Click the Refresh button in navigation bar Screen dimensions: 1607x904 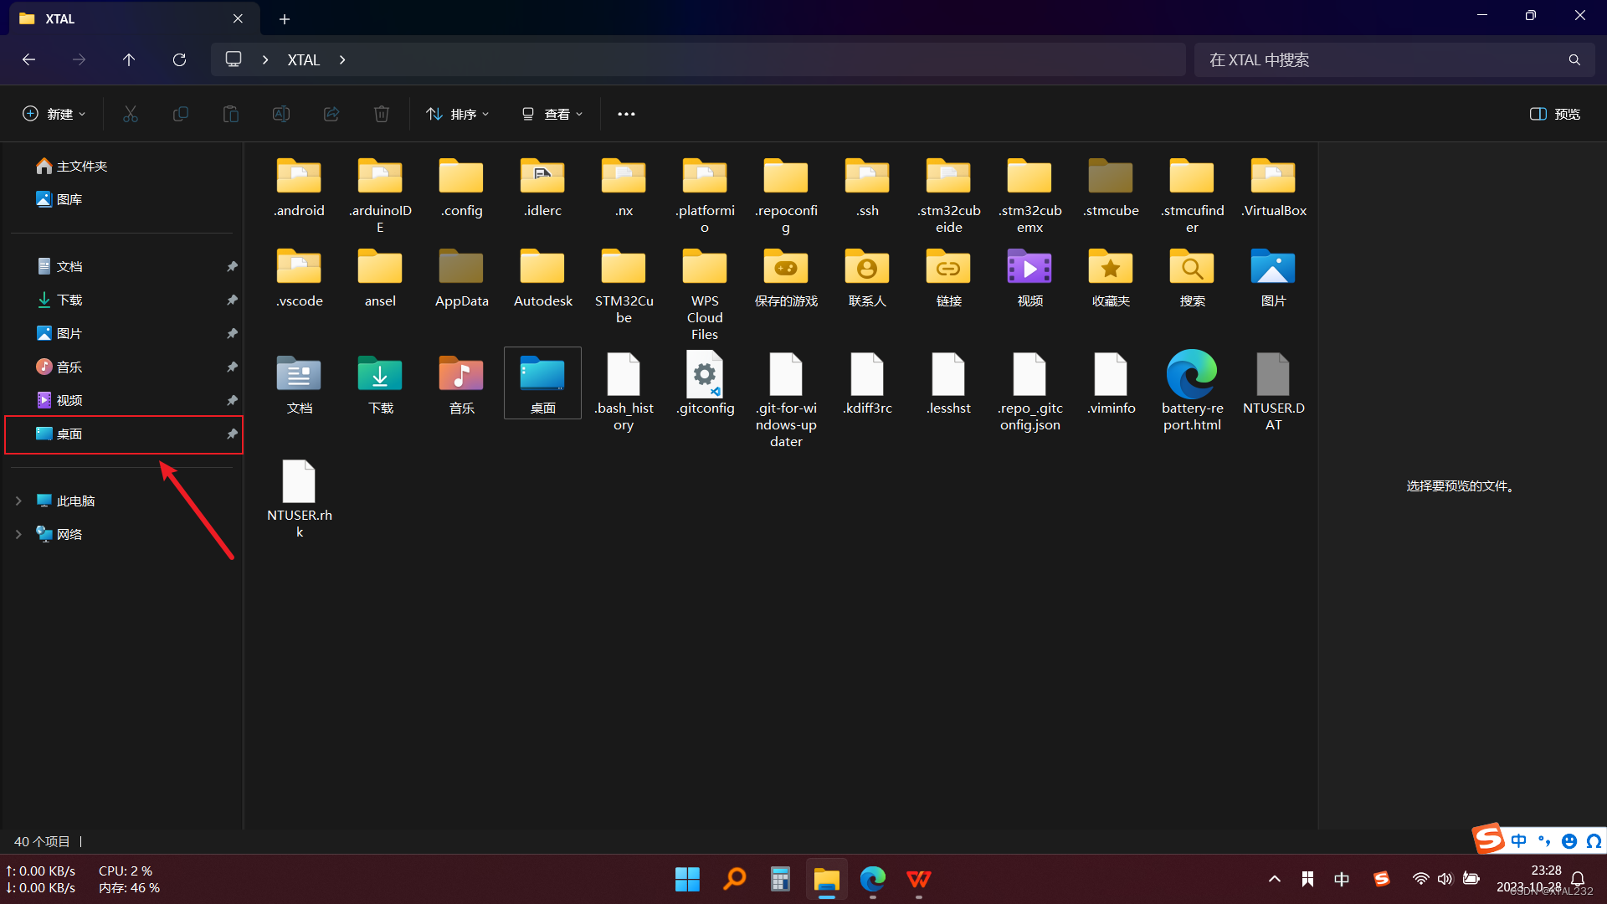pos(179,60)
